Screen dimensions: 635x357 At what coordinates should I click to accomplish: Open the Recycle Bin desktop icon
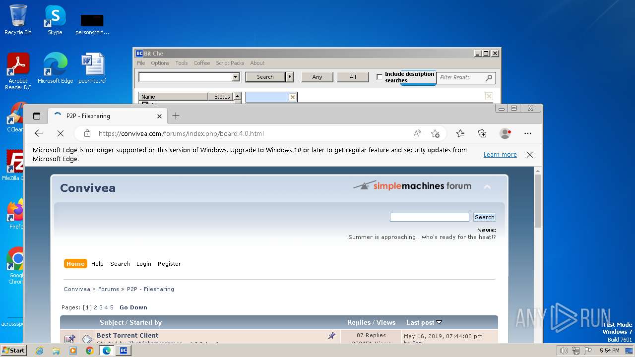18,20
